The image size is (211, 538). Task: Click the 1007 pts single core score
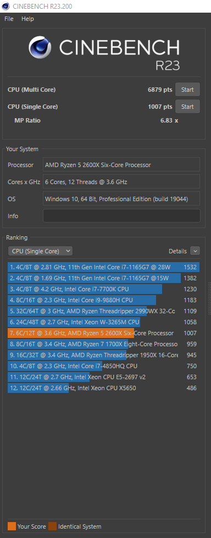click(x=160, y=107)
